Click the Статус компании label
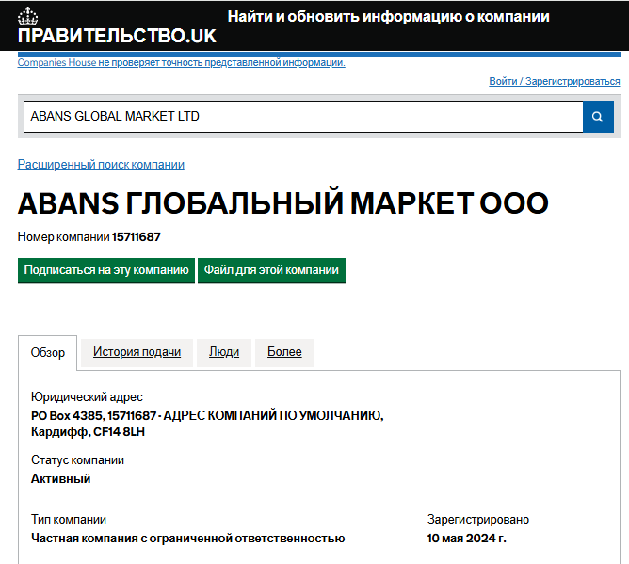The height and width of the screenshot is (564, 629). coord(77,460)
